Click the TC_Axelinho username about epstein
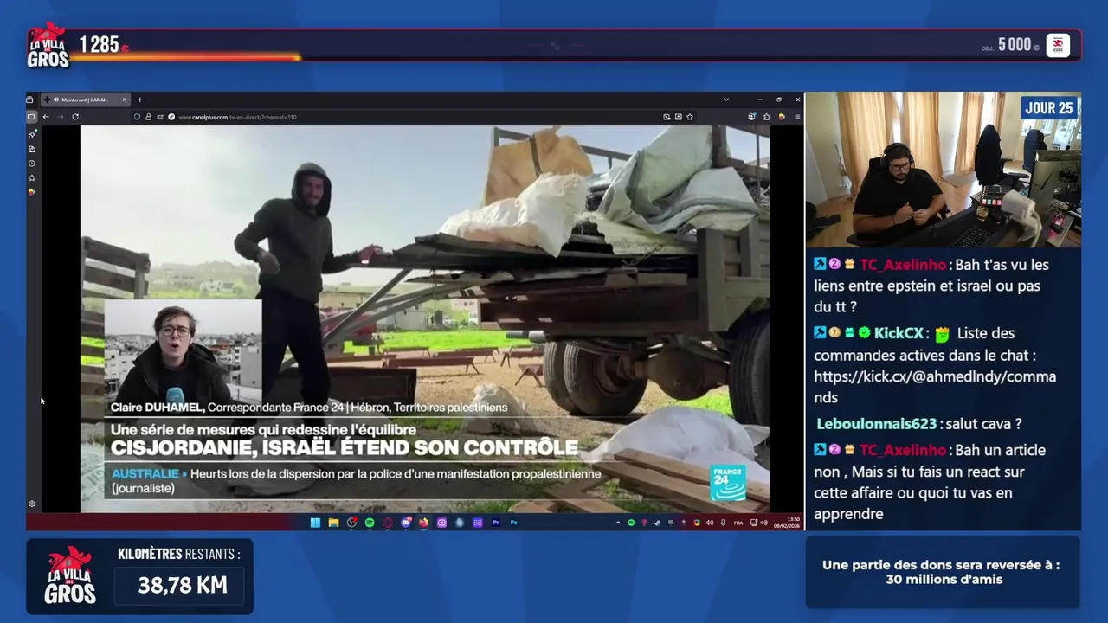Screen dimensions: 1108x623 903,265
